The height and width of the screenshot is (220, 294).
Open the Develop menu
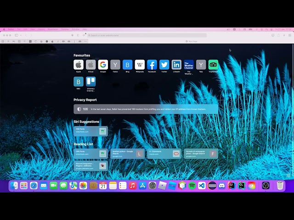click(x=65, y=29)
